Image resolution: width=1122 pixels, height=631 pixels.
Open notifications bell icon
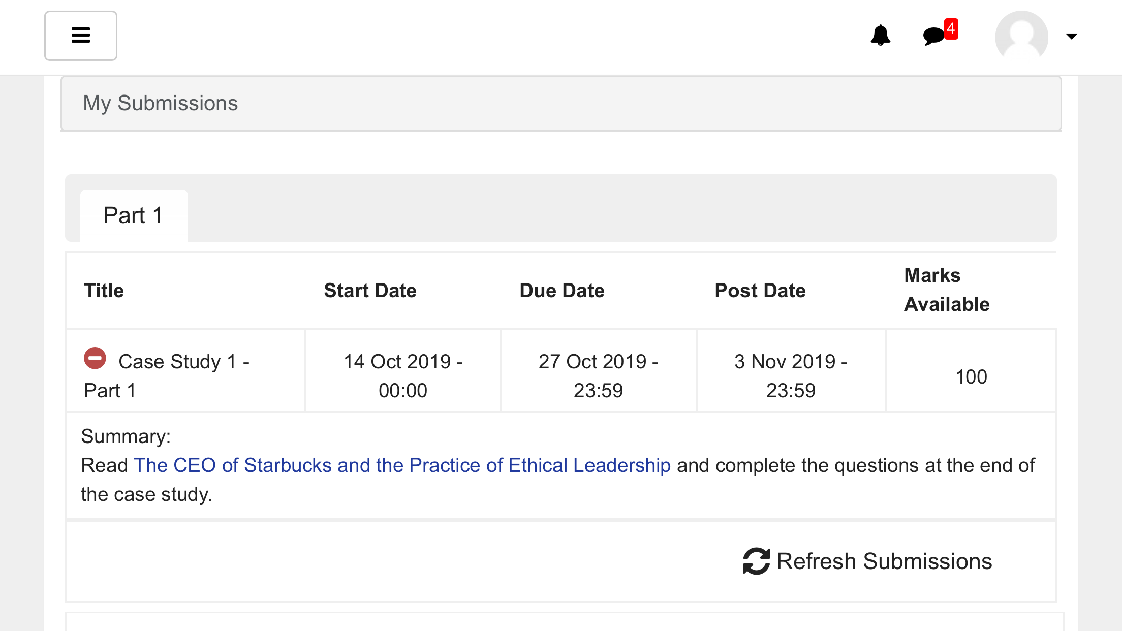coord(880,36)
